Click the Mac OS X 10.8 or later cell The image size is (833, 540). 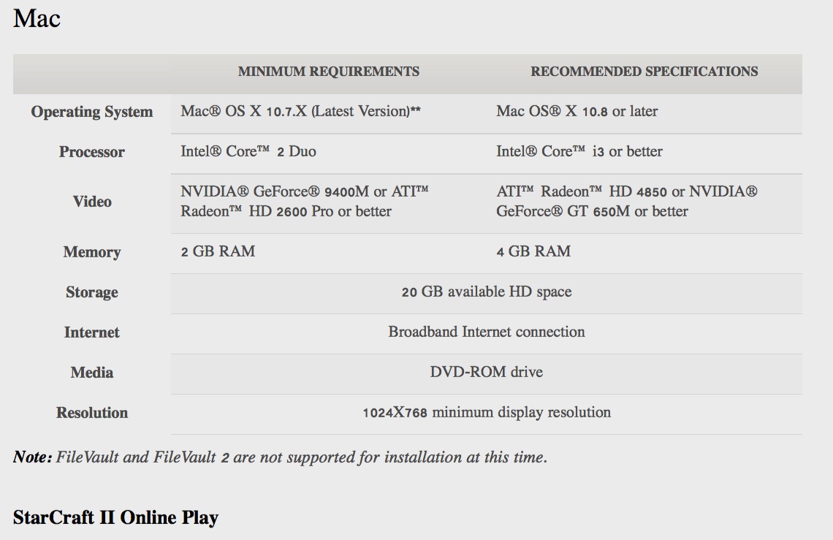coord(577,112)
